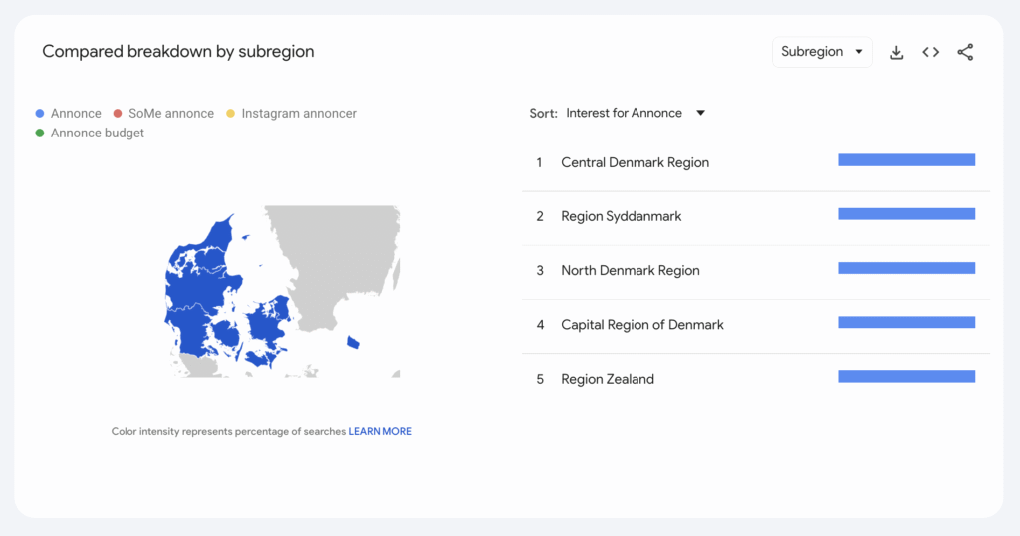
Task: Select the yellow Instagram annoncer legend dot
Action: pyautogui.click(x=230, y=114)
